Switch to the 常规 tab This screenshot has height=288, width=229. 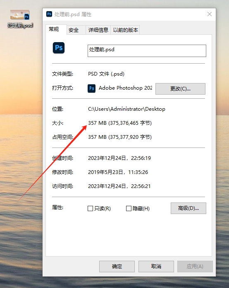point(56,29)
